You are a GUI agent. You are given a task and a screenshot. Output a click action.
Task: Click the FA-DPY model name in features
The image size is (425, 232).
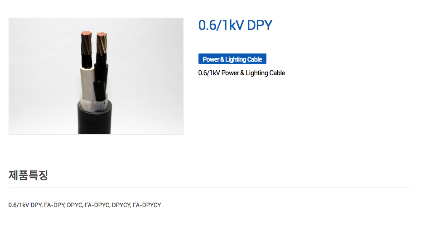pyautogui.click(x=54, y=205)
